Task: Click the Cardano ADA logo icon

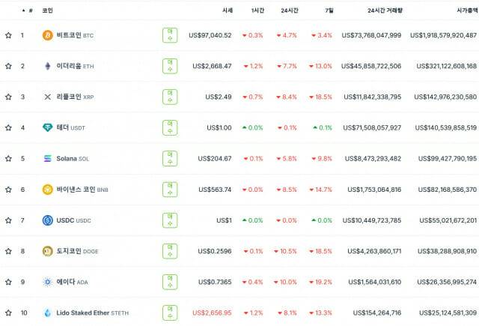Action: tap(48, 282)
